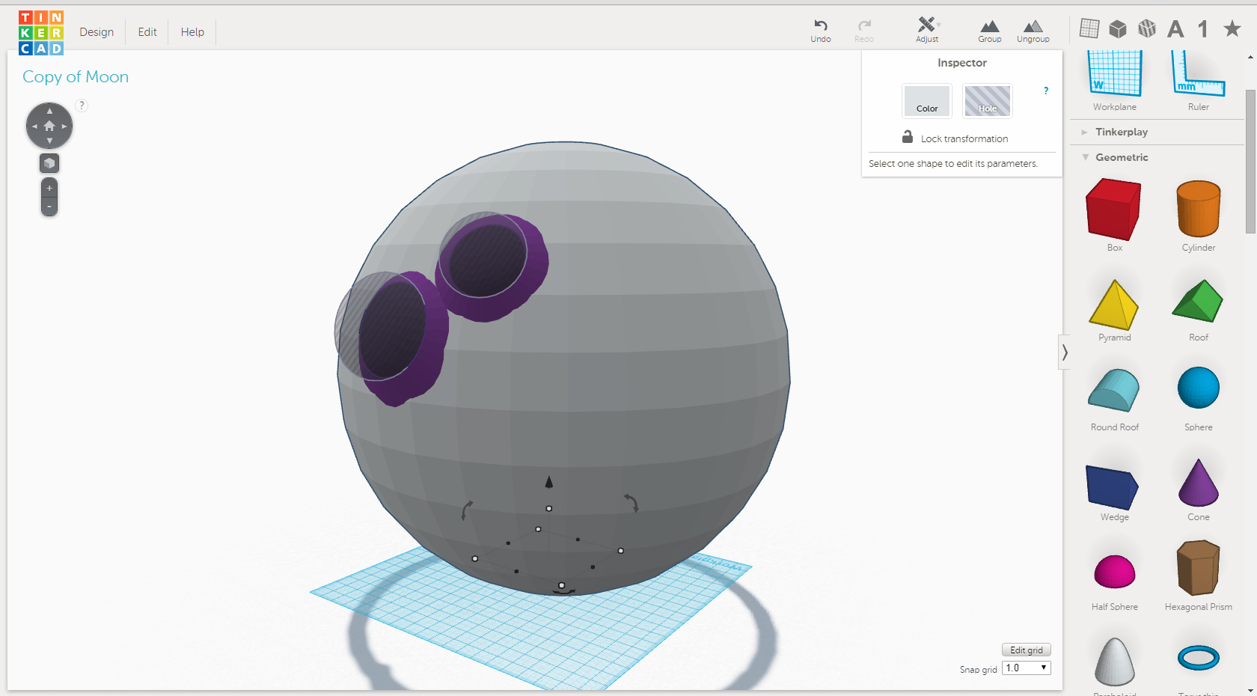
Task: Zoom out with the minus button
Action: coord(49,207)
